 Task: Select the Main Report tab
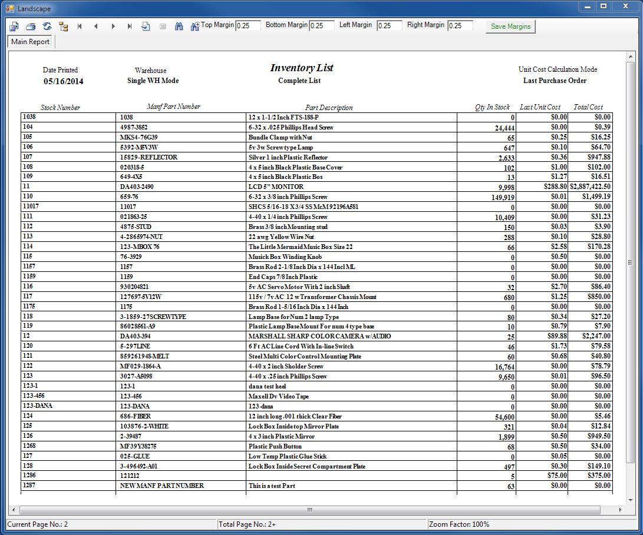click(30, 42)
